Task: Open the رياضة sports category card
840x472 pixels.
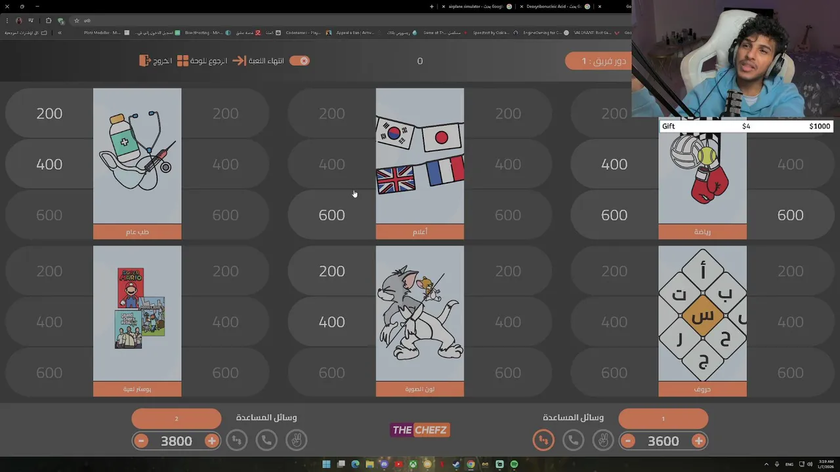Action: pyautogui.click(x=702, y=178)
